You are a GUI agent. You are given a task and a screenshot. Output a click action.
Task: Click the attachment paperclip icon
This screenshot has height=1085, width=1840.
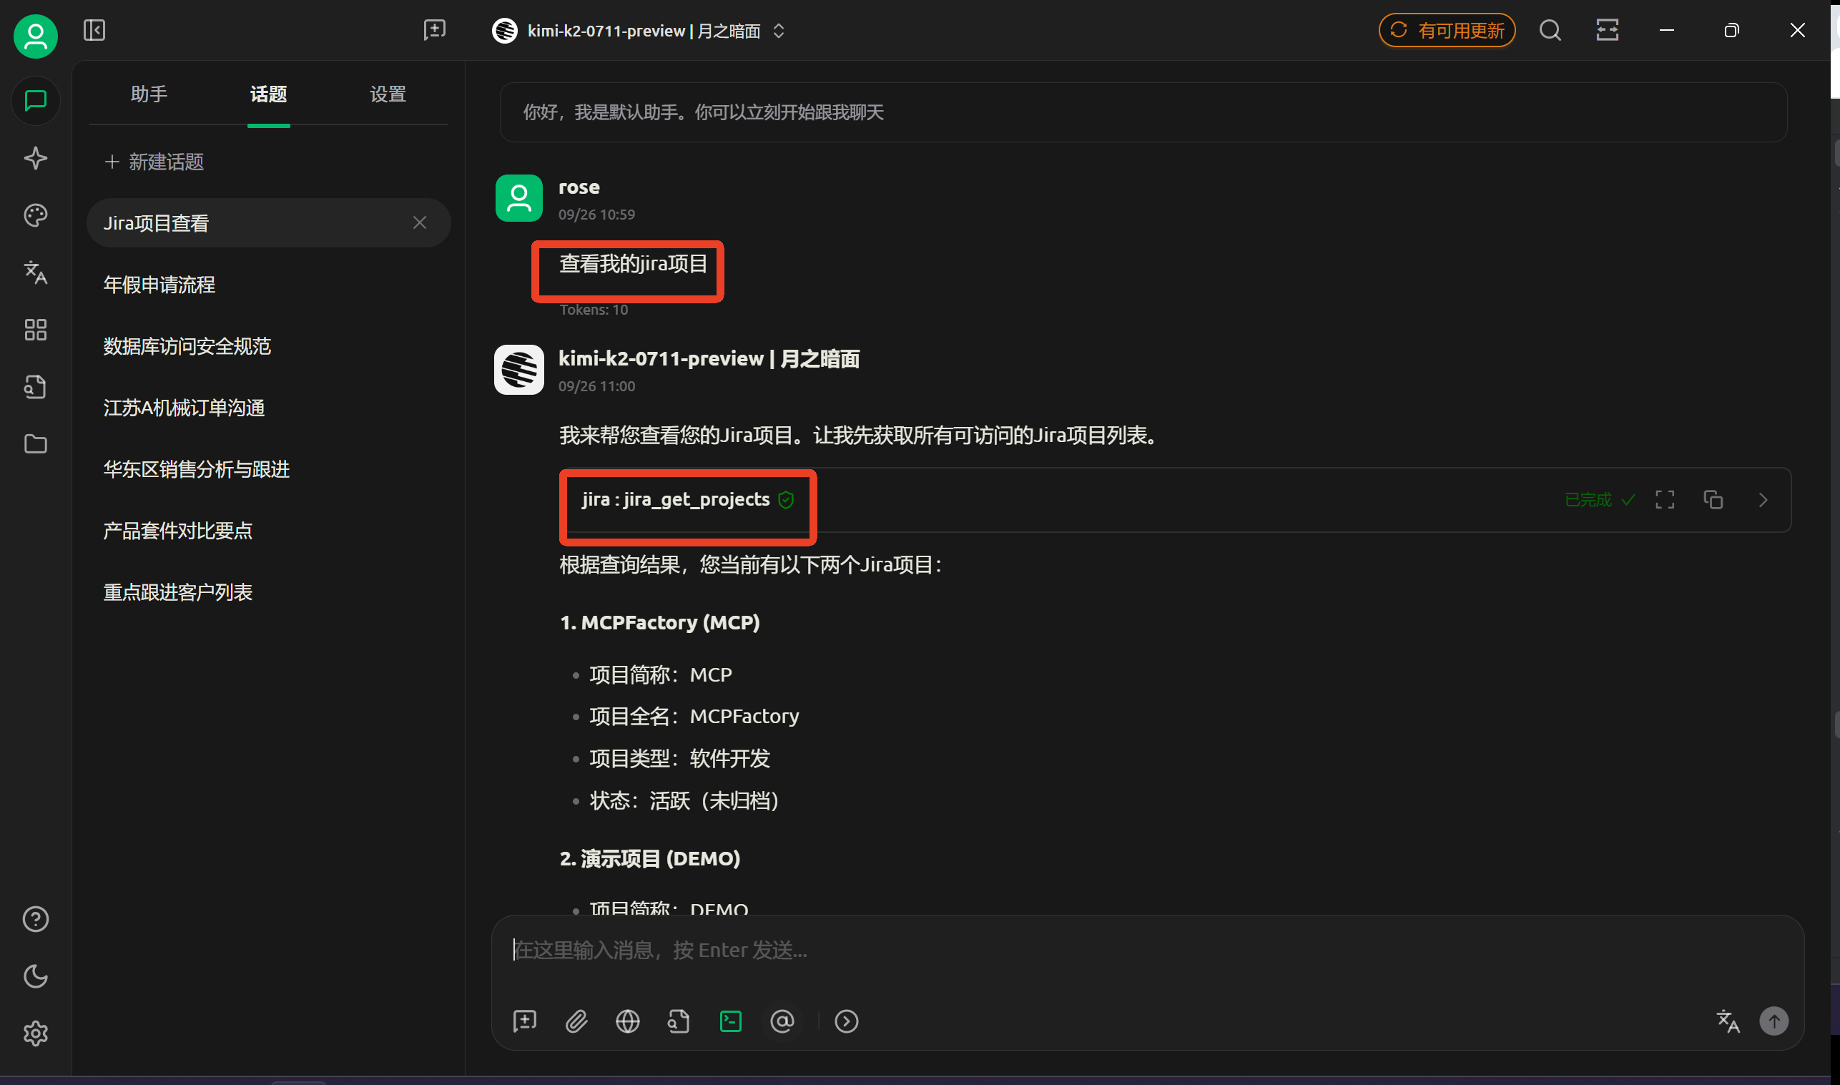pyautogui.click(x=576, y=1021)
